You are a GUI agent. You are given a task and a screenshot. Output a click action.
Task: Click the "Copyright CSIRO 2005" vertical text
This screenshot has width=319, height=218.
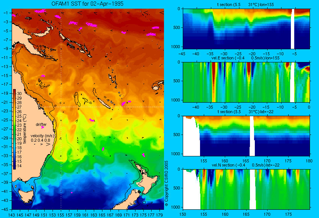pyautogui.click(x=166, y=183)
